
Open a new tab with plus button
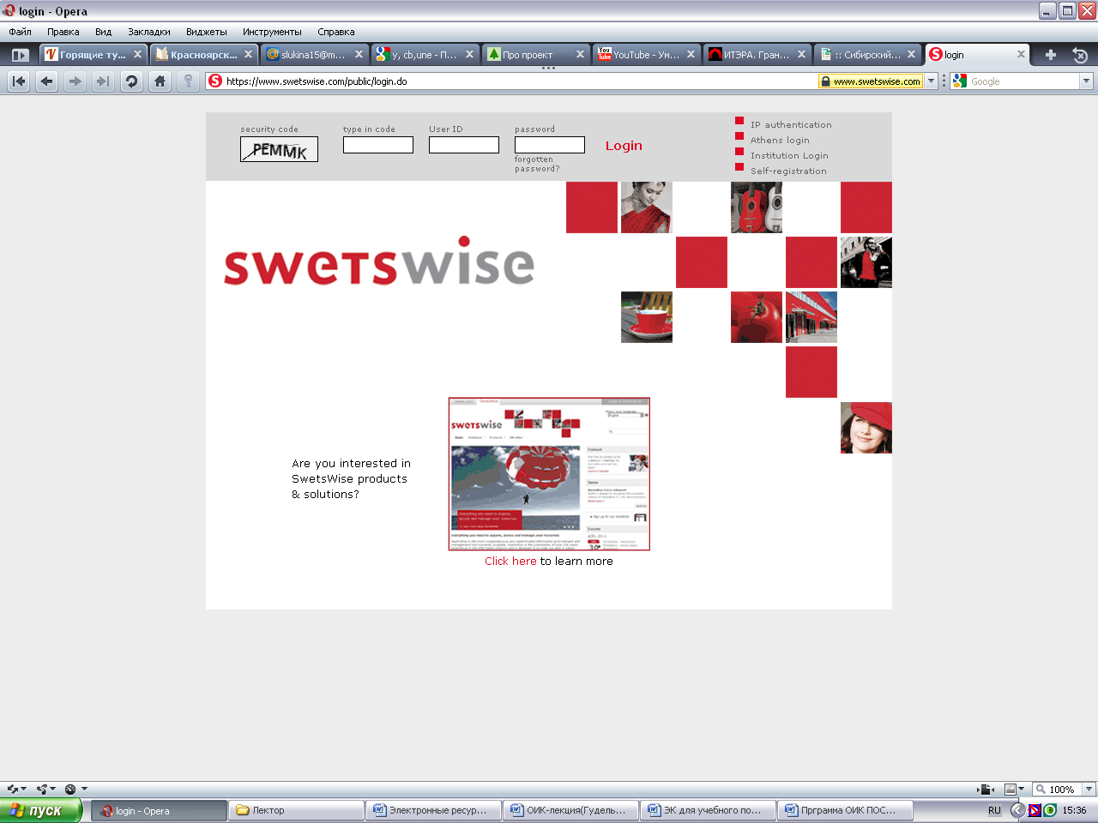1051,55
